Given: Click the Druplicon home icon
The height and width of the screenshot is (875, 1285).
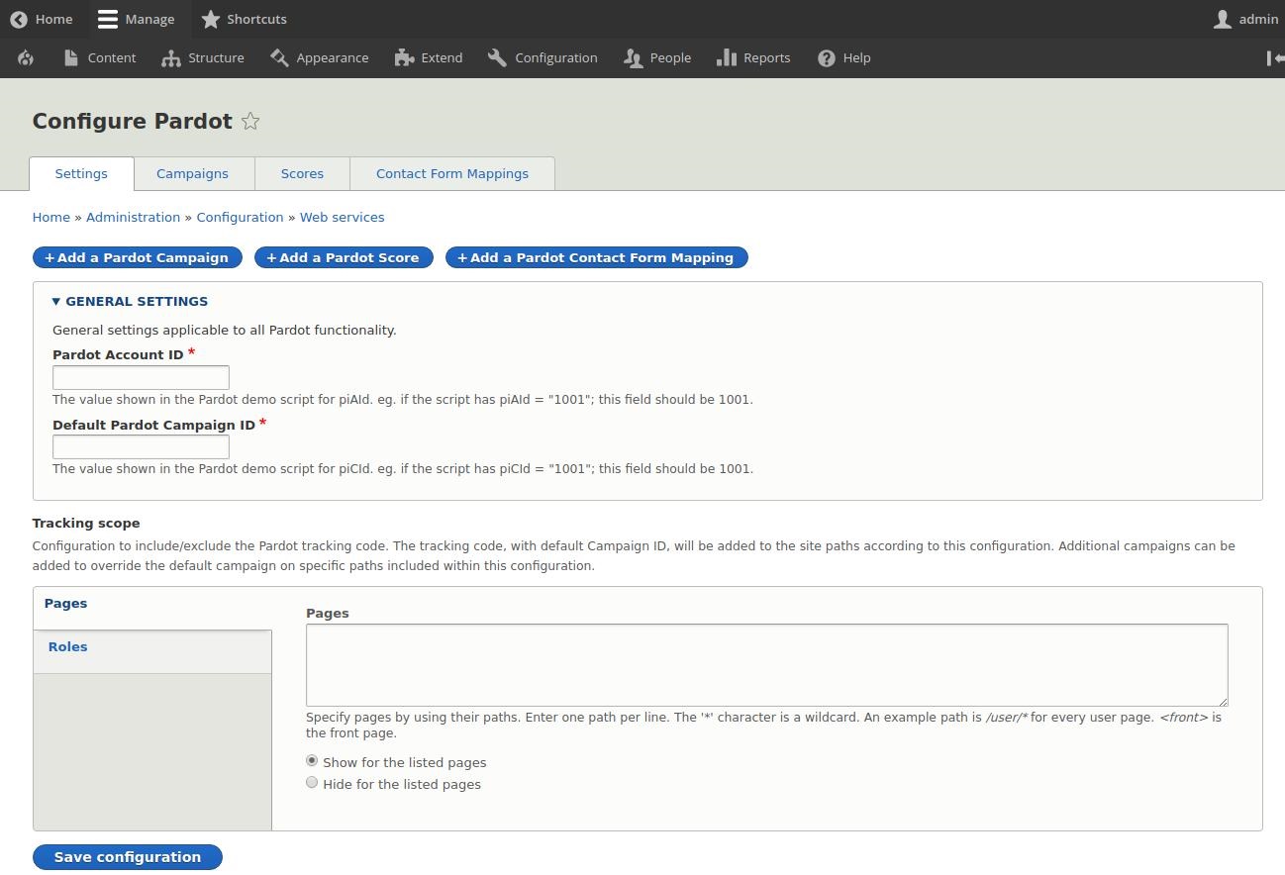Looking at the screenshot, I should coord(26,57).
